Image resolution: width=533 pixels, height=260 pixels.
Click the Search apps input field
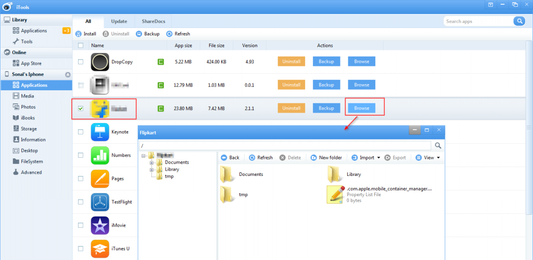click(478, 21)
